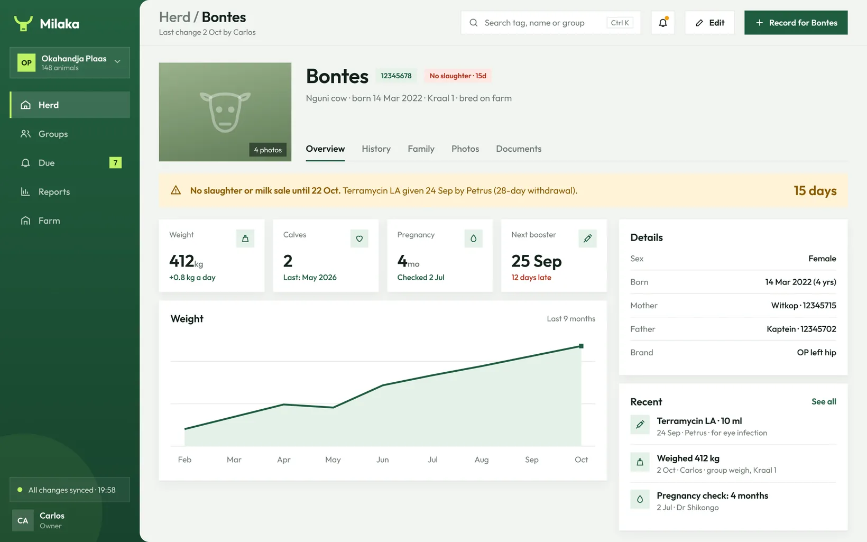Click the 4 photos label
867x542 pixels.
pos(268,150)
